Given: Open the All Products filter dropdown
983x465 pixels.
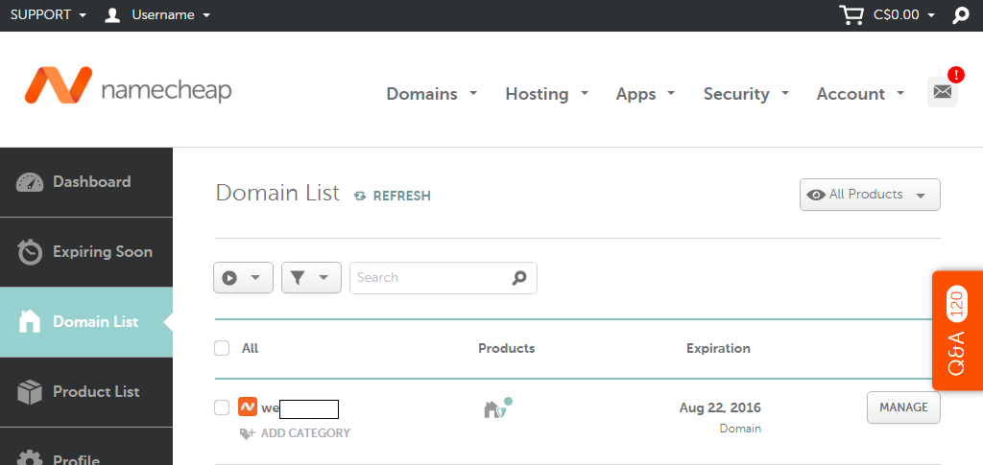Looking at the screenshot, I should (869, 195).
